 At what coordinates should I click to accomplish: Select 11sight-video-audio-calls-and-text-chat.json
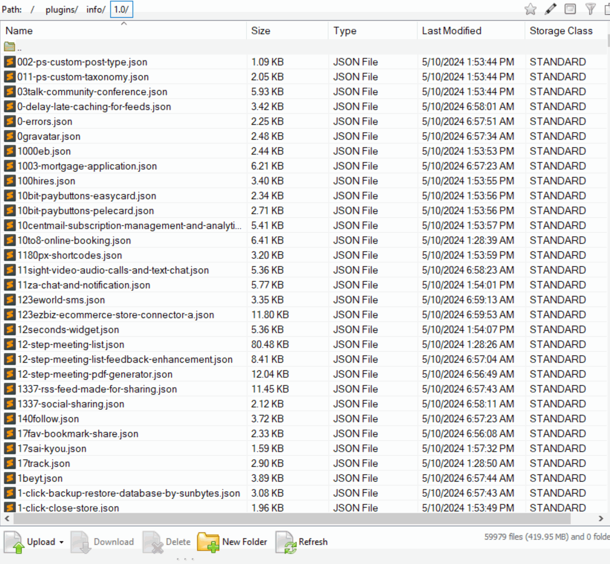(113, 270)
